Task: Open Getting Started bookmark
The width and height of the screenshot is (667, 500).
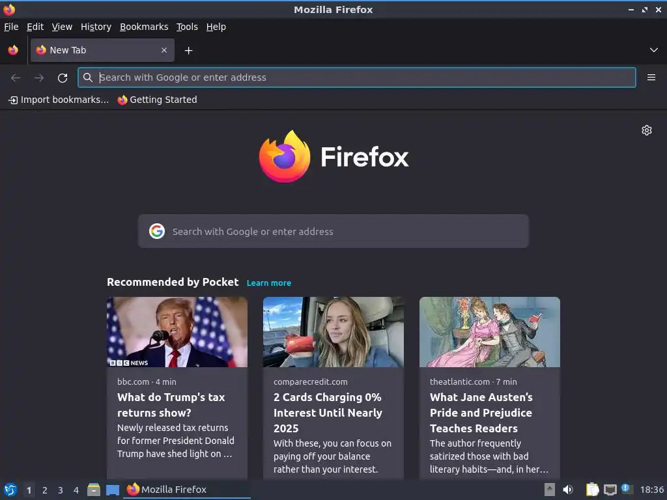Action: 158,100
